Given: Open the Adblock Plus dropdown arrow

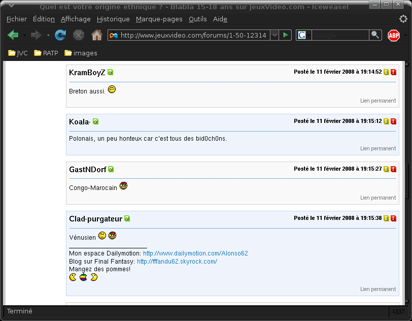Looking at the screenshot, I should [x=405, y=35].
